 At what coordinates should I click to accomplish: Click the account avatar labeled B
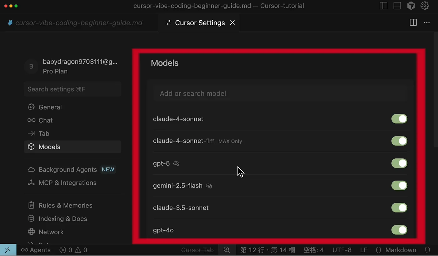coord(31,66)
